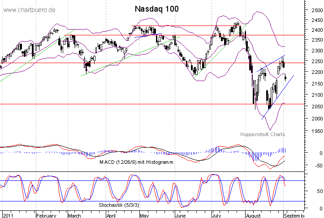
Task: Click the 2050 price axis value
Action: (317, 107)
